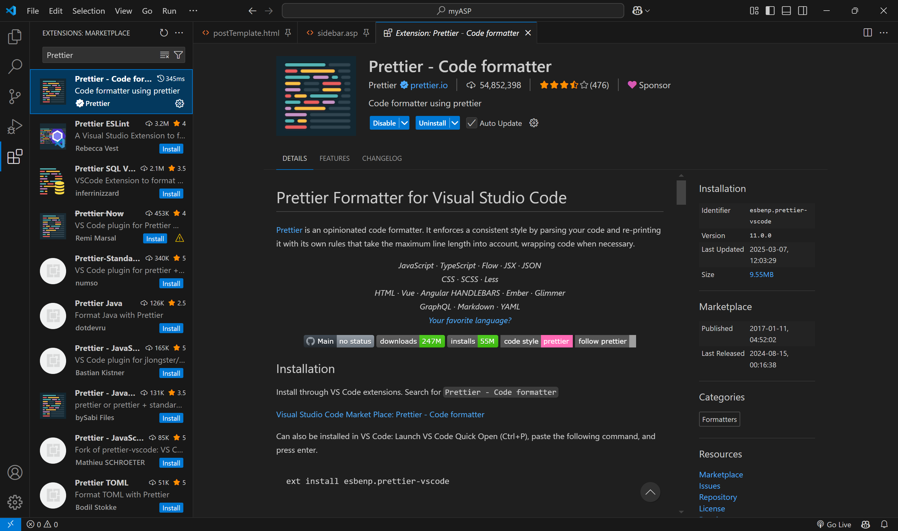
Task: Open errors and warnings count in status bar
Action: [42, 524]
